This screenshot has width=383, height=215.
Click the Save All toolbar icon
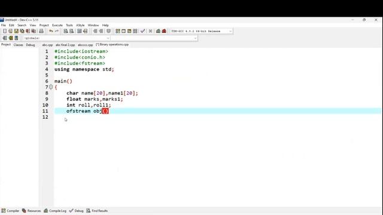coord(22,31)
